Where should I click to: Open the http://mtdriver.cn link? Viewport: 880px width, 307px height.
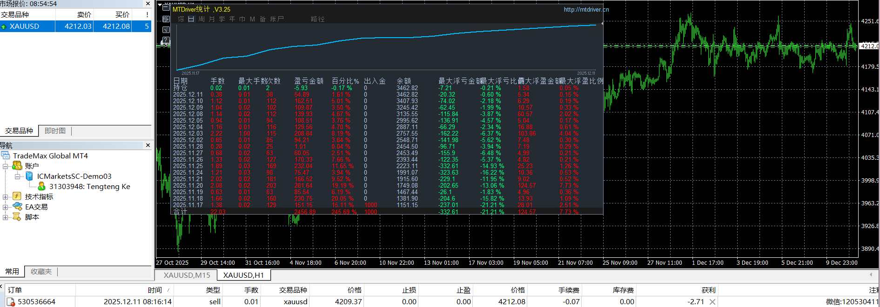pos(586,9)
